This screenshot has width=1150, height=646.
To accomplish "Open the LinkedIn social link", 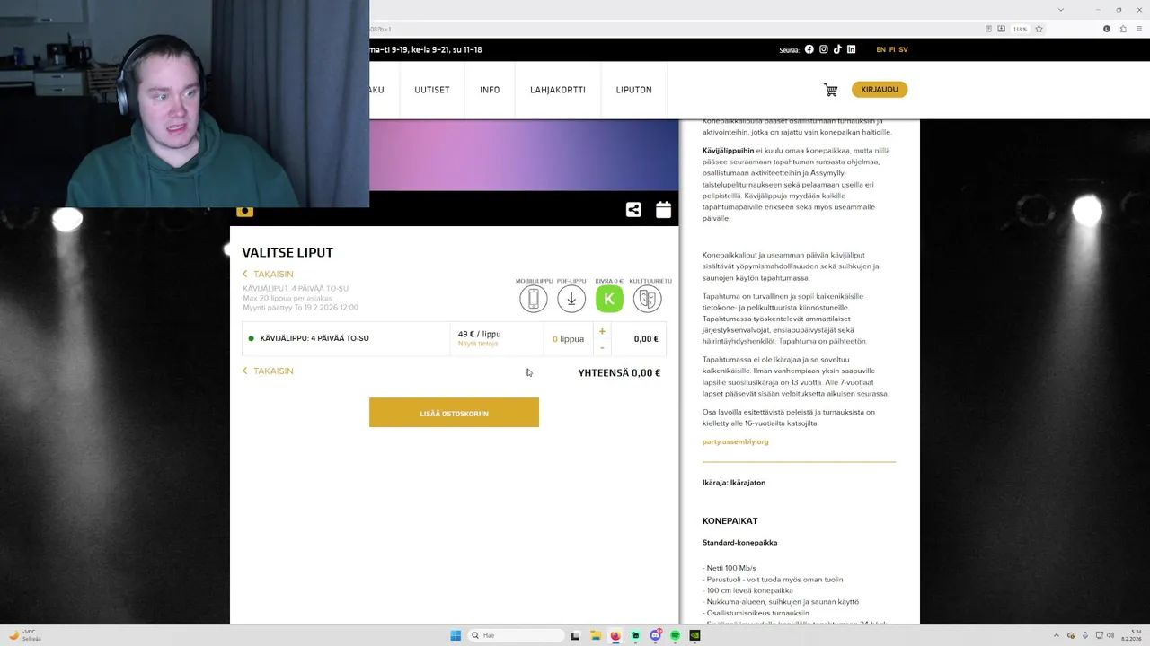I will [x=851, y=49].
